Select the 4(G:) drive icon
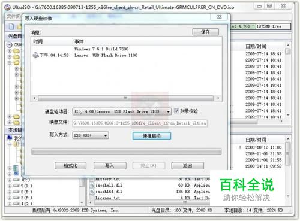This screenshot has width=300, height=221. coord(16,204)
